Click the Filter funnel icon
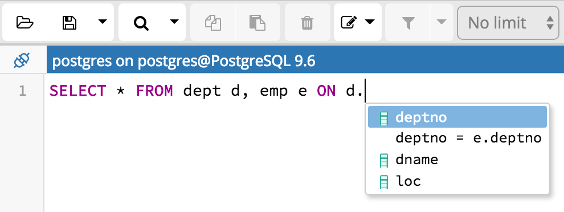This screenshot has height=212, width=564. (x=408, y=23)
